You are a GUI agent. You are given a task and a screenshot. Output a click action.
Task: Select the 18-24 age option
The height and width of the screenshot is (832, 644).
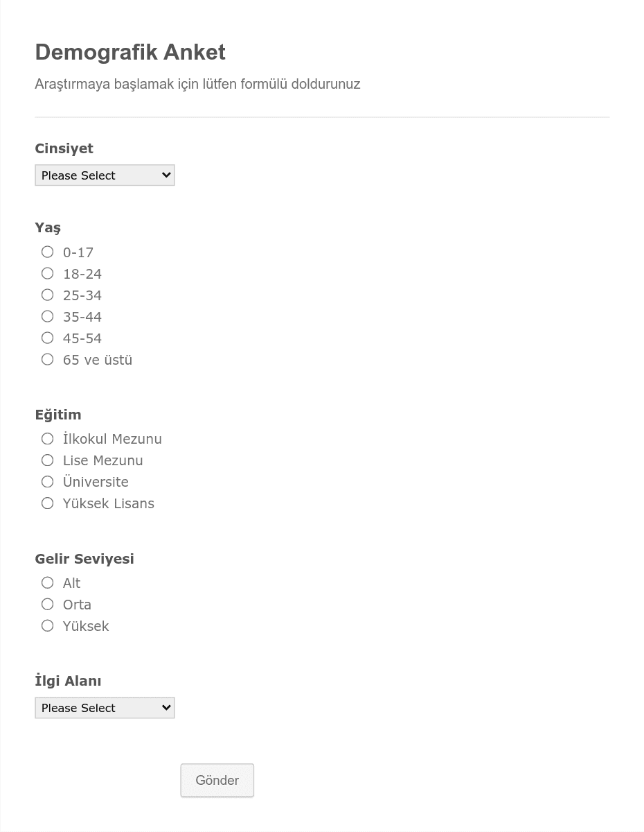click(47, 273)
